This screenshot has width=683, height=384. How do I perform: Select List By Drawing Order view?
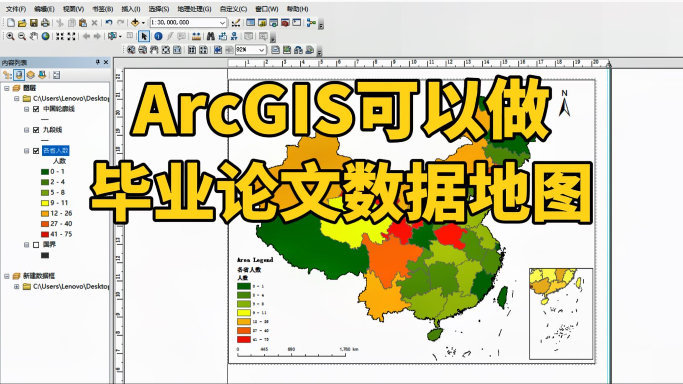[x=7, y=75]
